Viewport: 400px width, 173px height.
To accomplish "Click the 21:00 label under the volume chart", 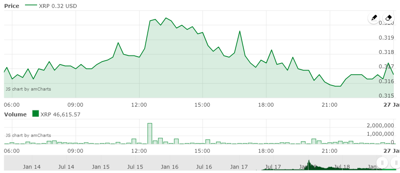I will (330, 151).
